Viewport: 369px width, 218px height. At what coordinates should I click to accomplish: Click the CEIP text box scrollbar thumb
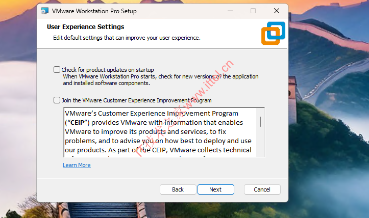coord(260,121)
